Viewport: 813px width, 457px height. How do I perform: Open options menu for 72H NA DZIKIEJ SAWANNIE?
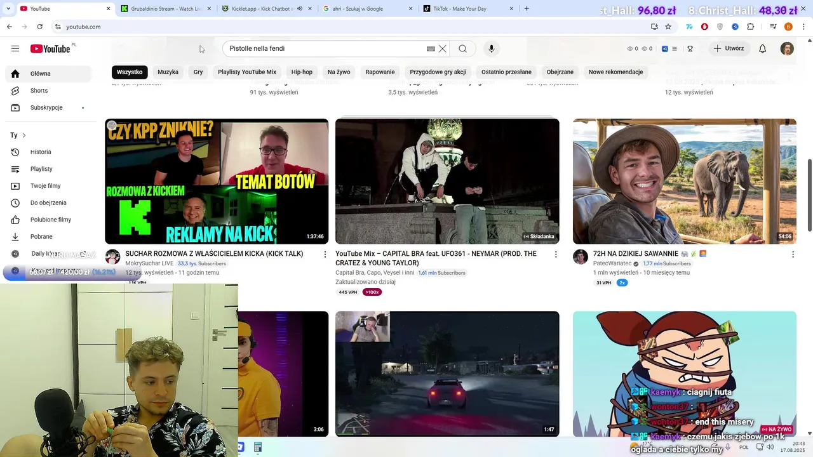point(793,254)
